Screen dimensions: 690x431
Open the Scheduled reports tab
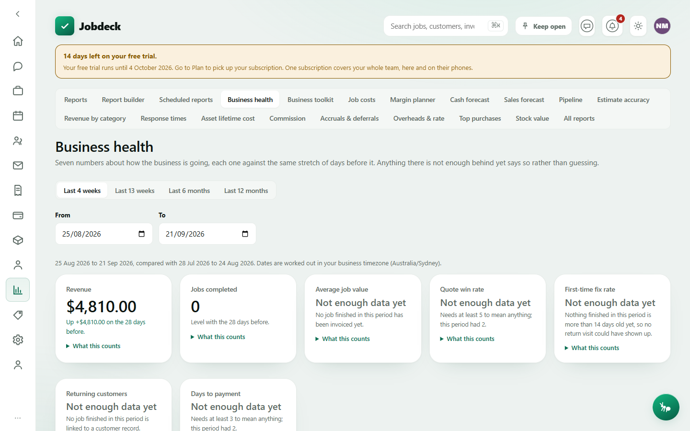point(186,100)
